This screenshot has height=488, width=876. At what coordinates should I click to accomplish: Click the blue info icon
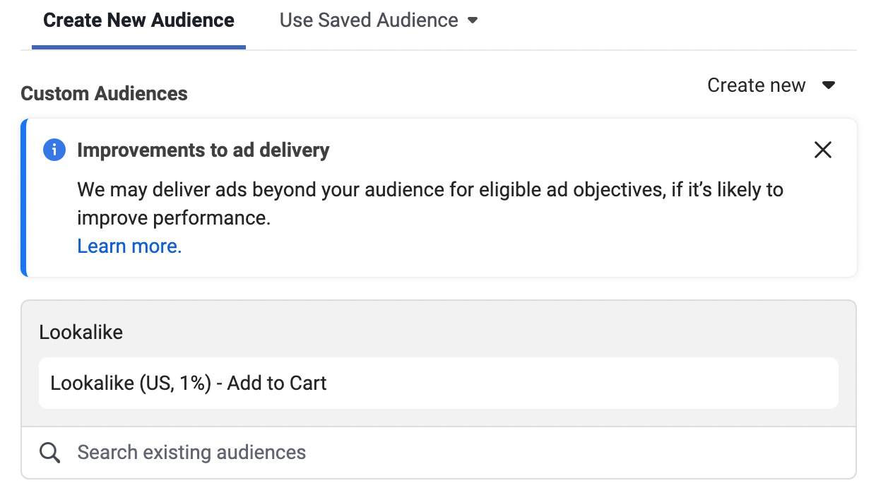54,150
